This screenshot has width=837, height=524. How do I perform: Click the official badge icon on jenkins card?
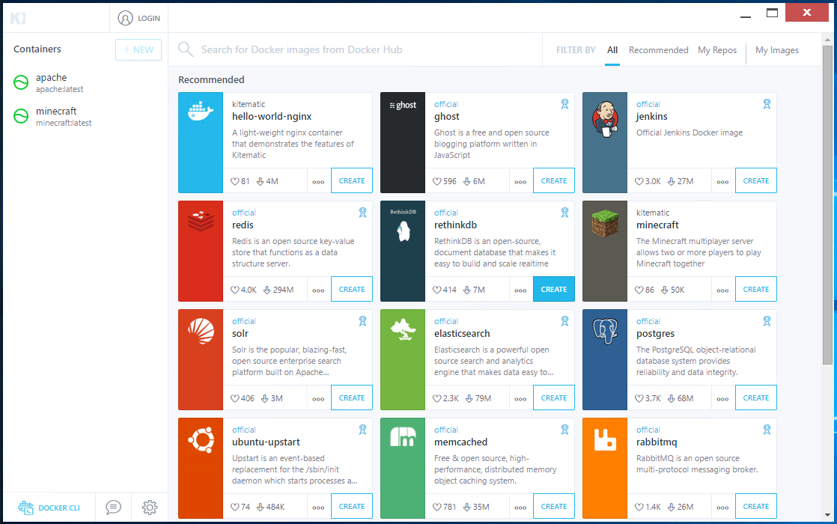pos(767,104)
